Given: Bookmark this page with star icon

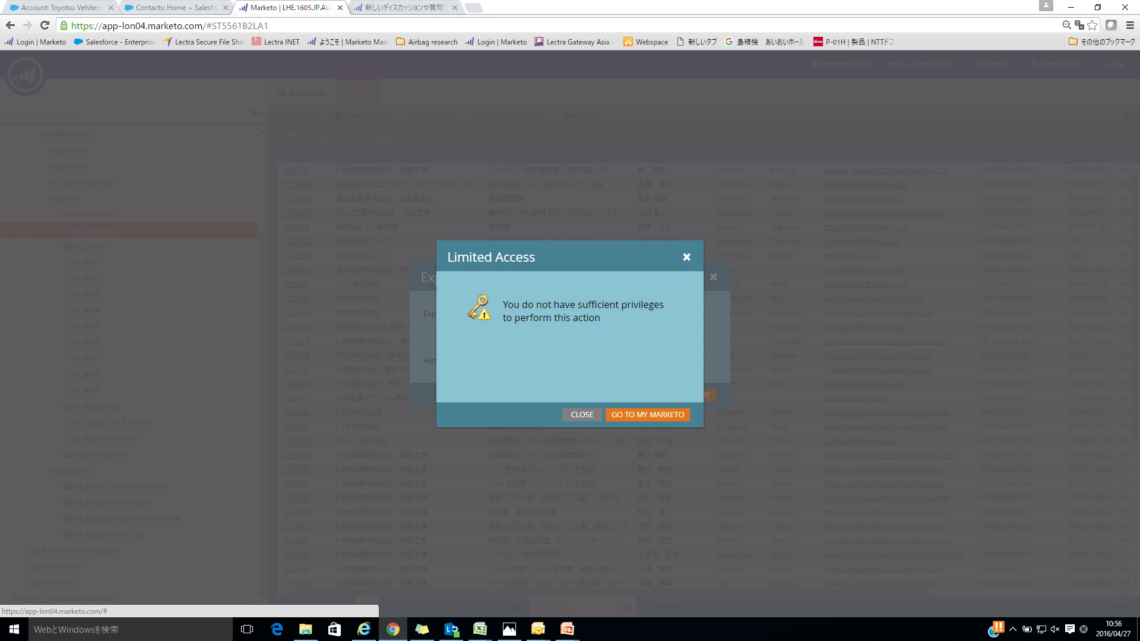Looking at the screenshot, I should tap(1092, 25).
